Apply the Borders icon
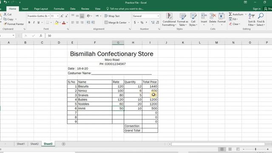This screenshot has width=272, height=153. coord(47,23)
